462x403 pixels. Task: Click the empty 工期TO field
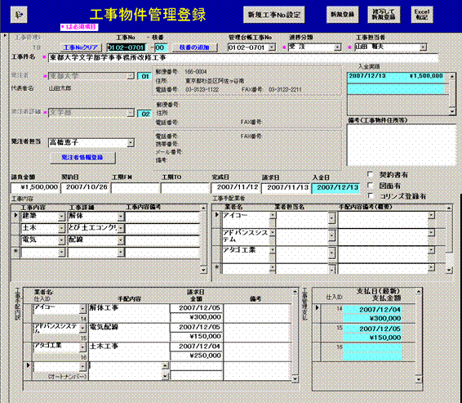click(185, 188)
